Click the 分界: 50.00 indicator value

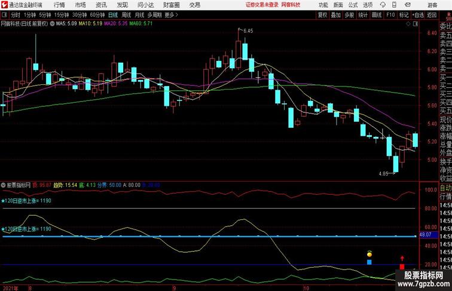click(x=109, y=185)
